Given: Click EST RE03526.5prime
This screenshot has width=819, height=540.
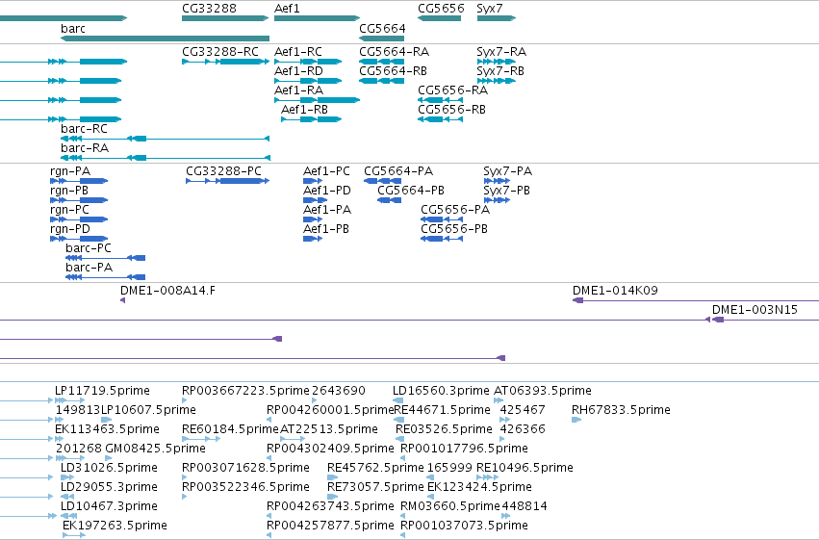Looking at the screenshot, I should pyautogui.click(x=400, y=439).
